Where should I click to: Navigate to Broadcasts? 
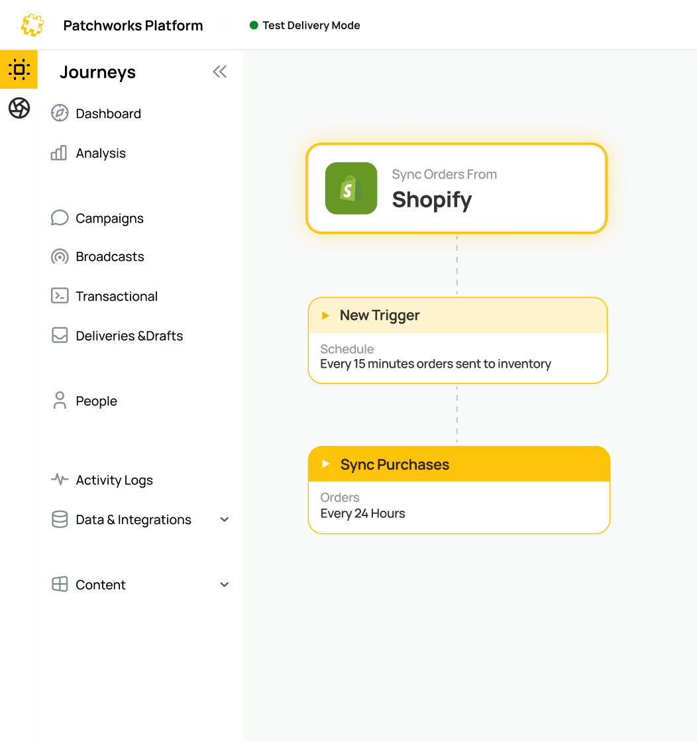[x=110, y=256]
